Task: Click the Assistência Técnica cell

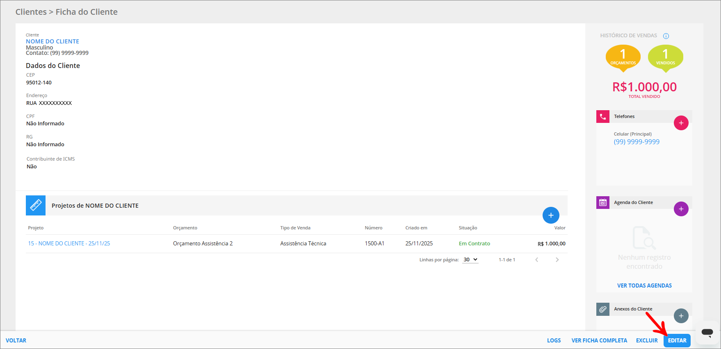Action: pyautogui.click(x=303, y=243)
